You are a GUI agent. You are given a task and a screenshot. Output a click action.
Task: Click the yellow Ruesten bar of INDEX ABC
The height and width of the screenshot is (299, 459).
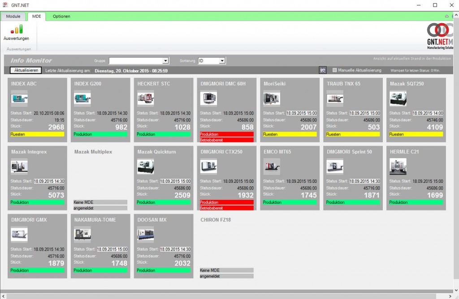(x=37, y=135)
